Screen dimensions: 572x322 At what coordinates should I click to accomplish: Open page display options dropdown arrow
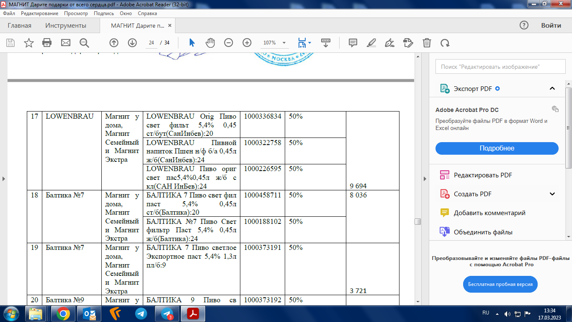click(309, 43)
